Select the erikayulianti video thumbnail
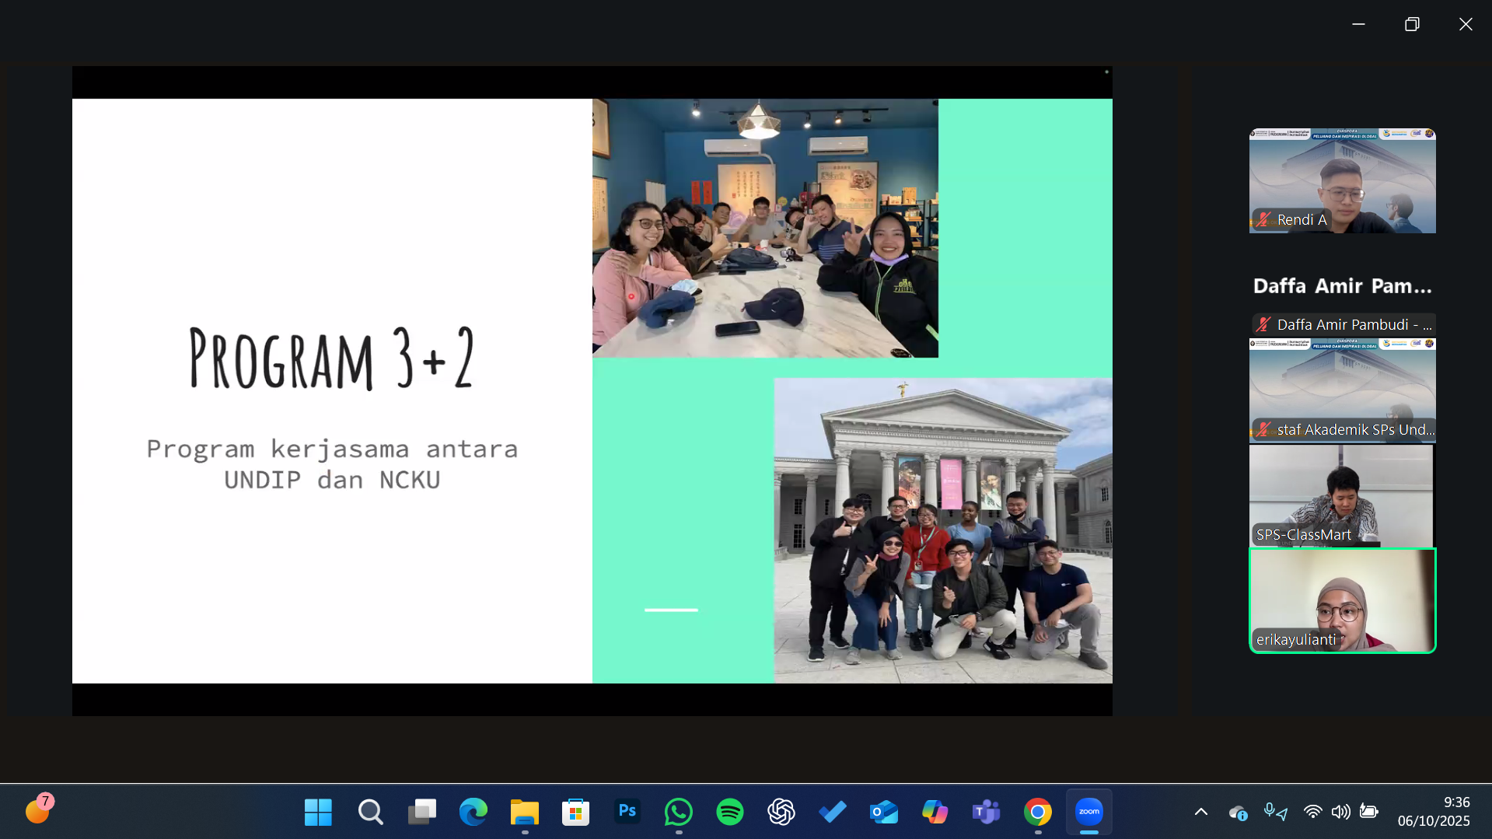 click(1342, 600)
